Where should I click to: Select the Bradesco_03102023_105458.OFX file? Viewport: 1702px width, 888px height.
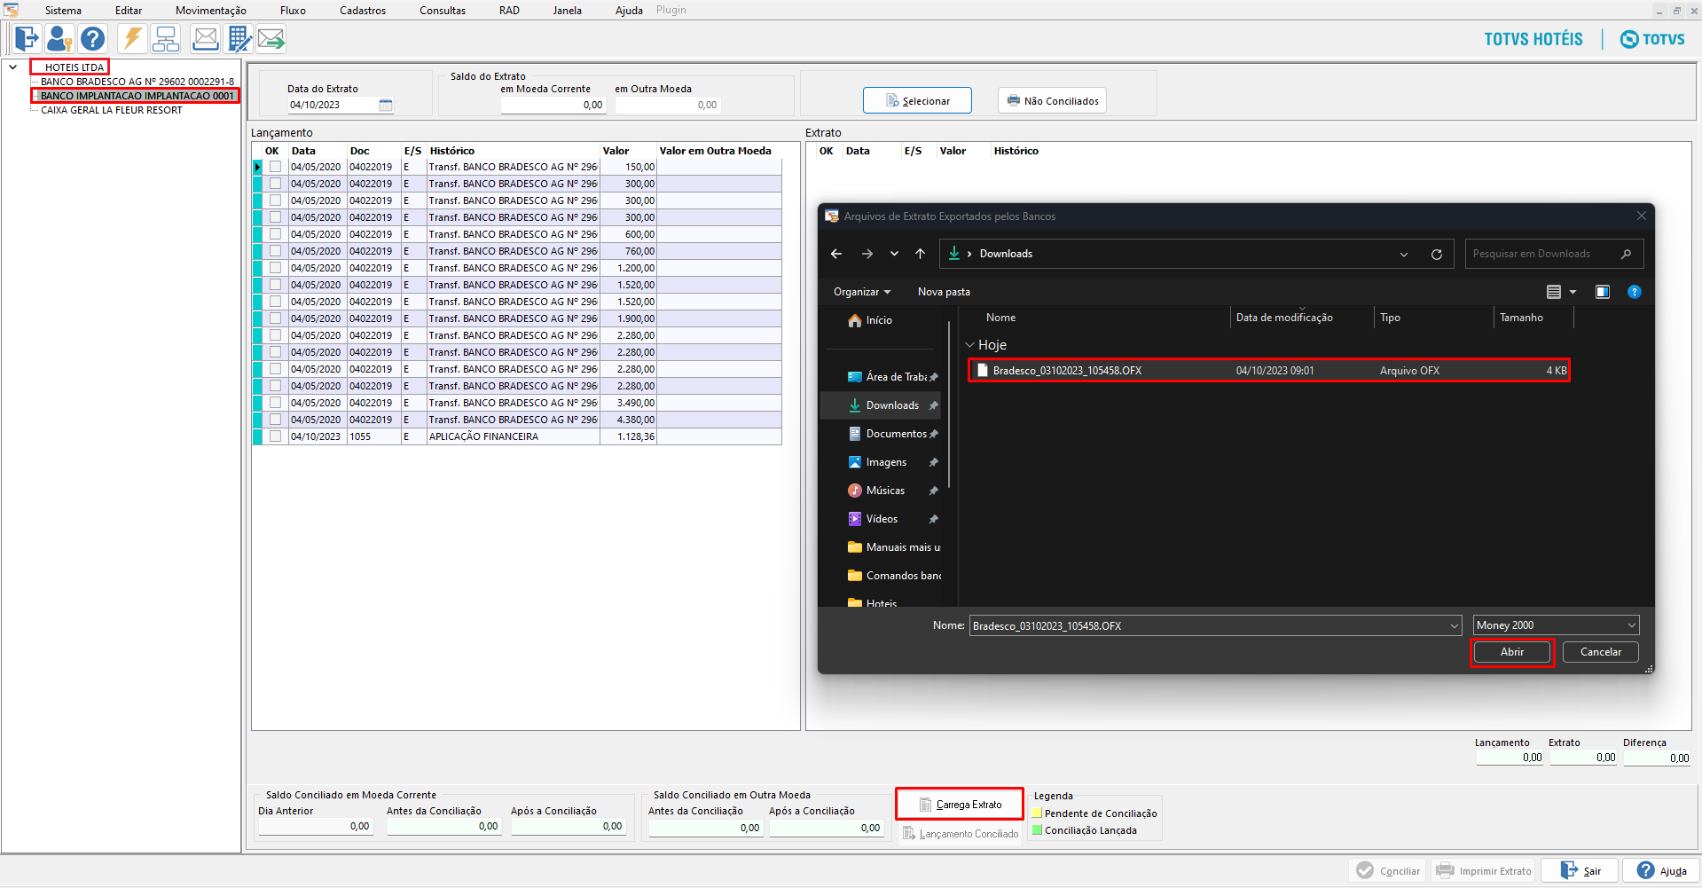pos(1269,371)
